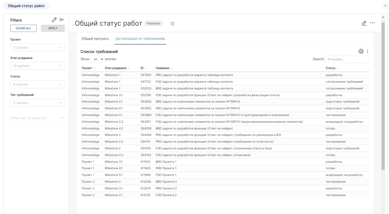Open the Этап роадмапа filter dropdown
389x214 pixels.
pos(38,66)
